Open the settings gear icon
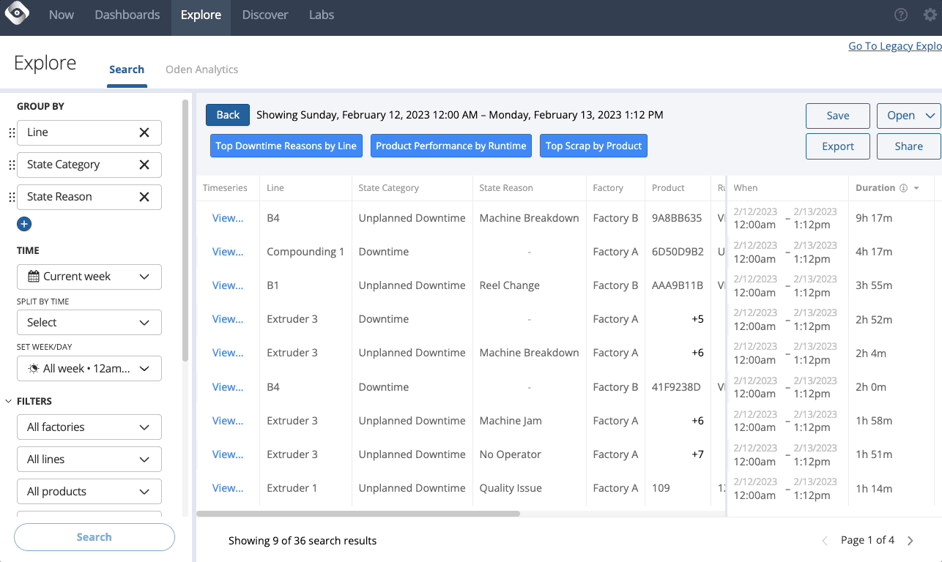The image size is (942, 562). click(930, 15)
